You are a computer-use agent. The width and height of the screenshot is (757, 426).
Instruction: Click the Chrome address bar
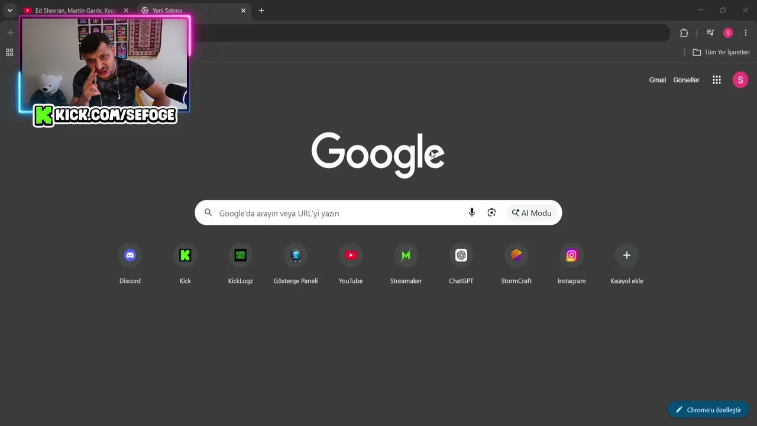pyautogui.click(x=431, y=33)
